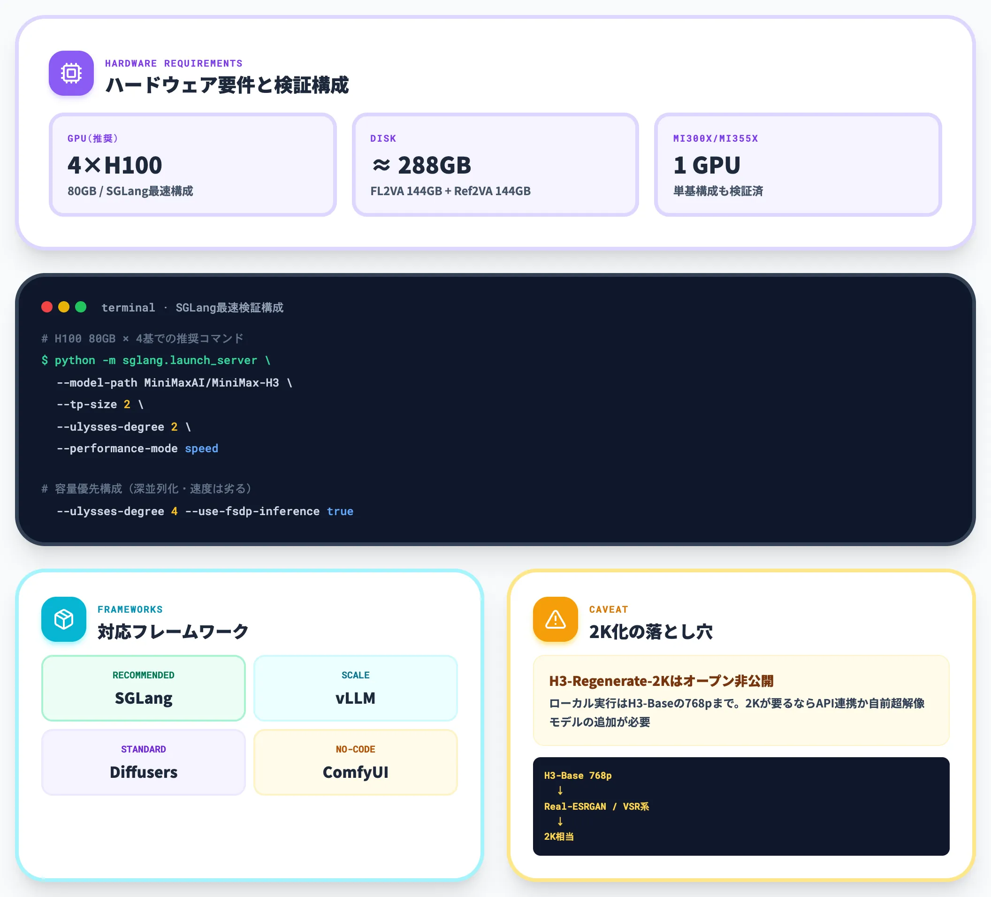Click the '--model-path MiniMaxAI/MiniMax-H3' line
991x897 pixels.
point(175,383)
